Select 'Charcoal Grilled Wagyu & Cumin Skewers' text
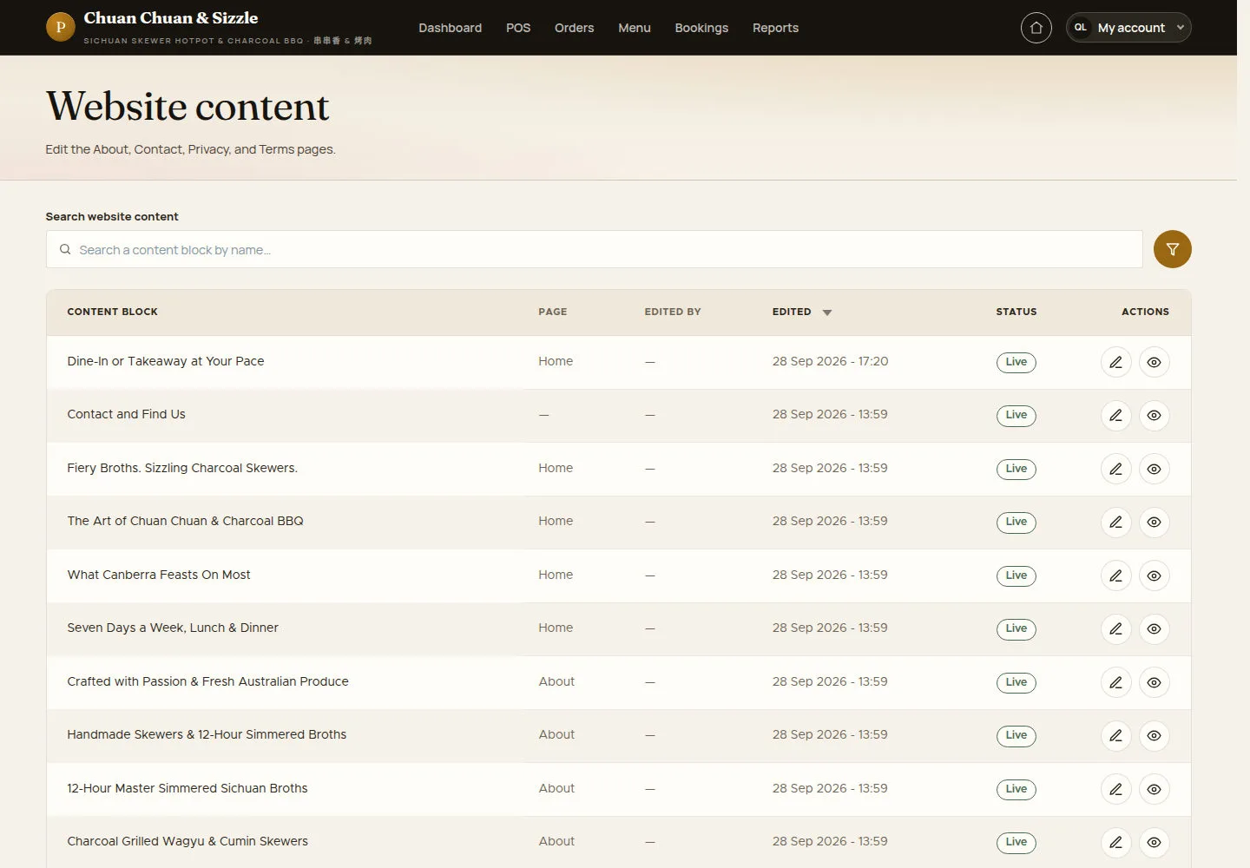The width and height of the screenshot is (1250, 868). click(x=187, y=841)
